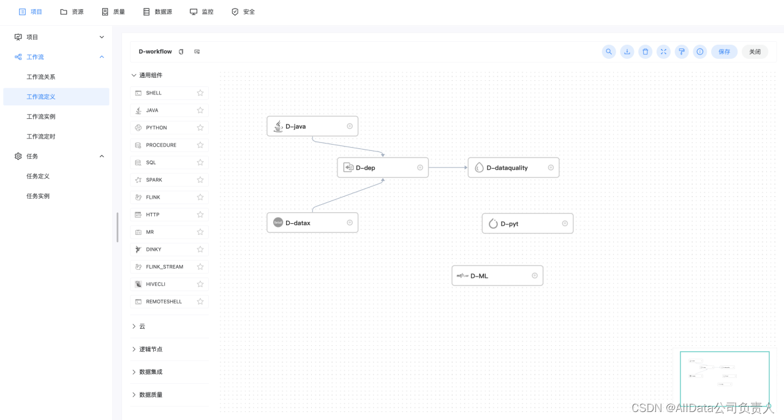Select the FLINK task icon
Screen dimensions: 784x420
pyautogui.click(x=138, y=197)
